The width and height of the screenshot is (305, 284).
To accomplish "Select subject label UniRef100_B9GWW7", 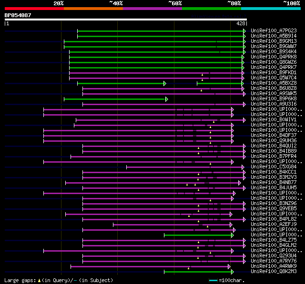I will (274, 47).
